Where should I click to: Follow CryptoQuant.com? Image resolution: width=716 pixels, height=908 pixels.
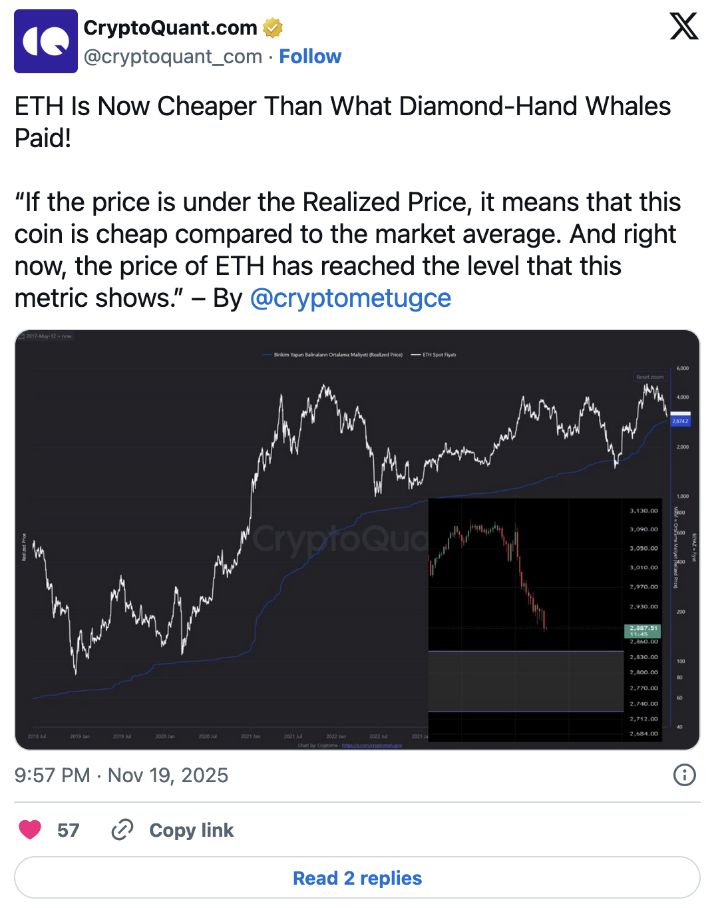310,57
